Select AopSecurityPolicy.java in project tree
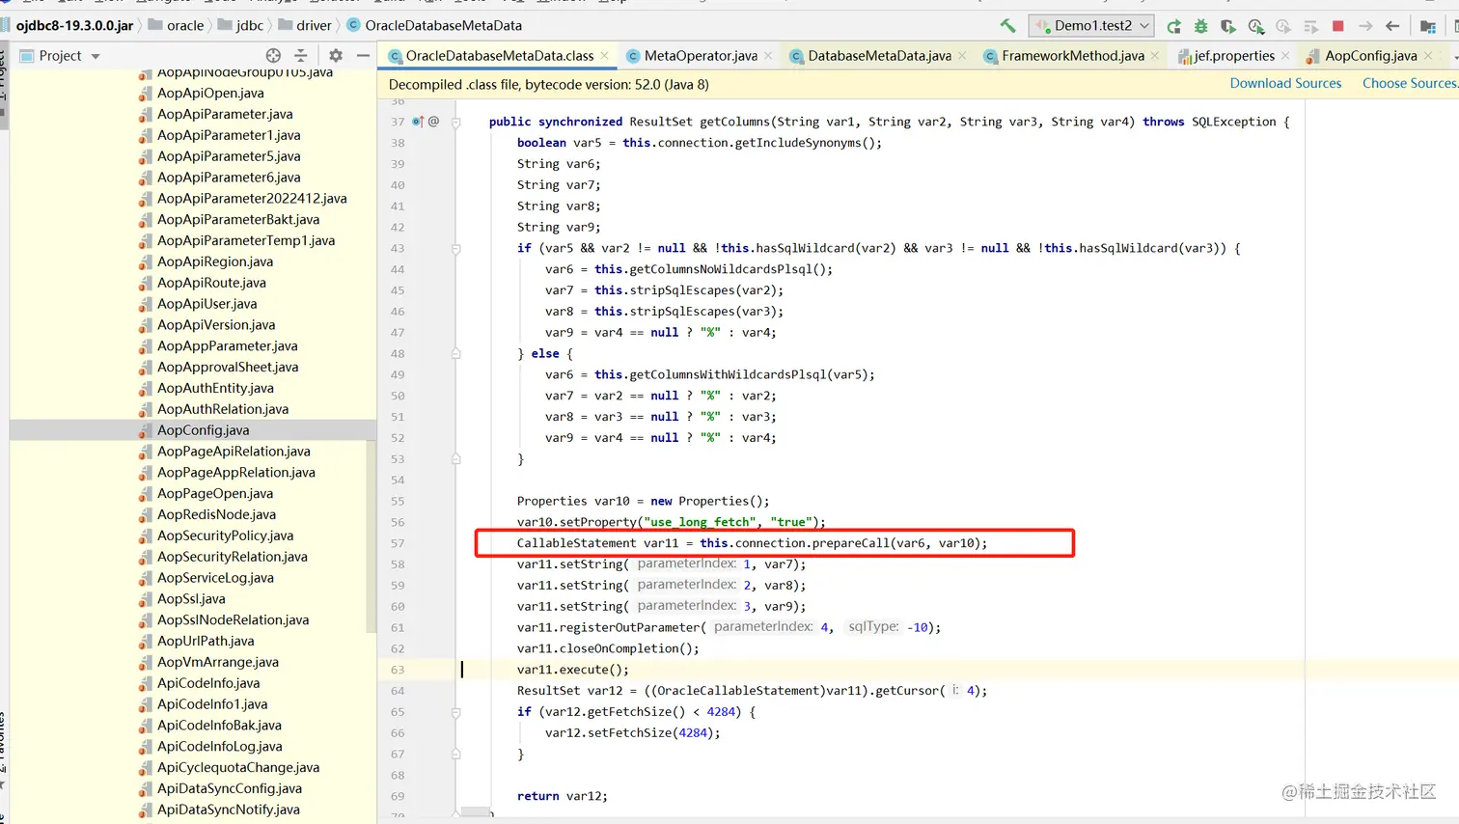Viewport: 1459px width, 824px height. click(x=225, y=536)
